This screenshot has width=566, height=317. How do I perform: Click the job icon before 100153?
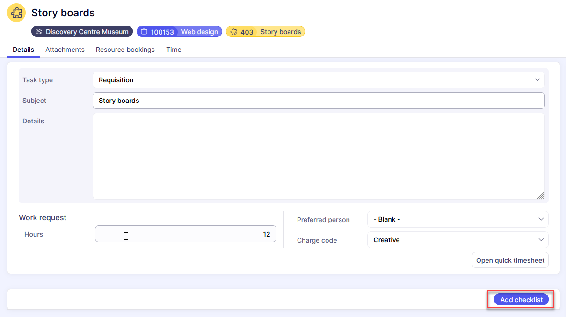(144, 32)
